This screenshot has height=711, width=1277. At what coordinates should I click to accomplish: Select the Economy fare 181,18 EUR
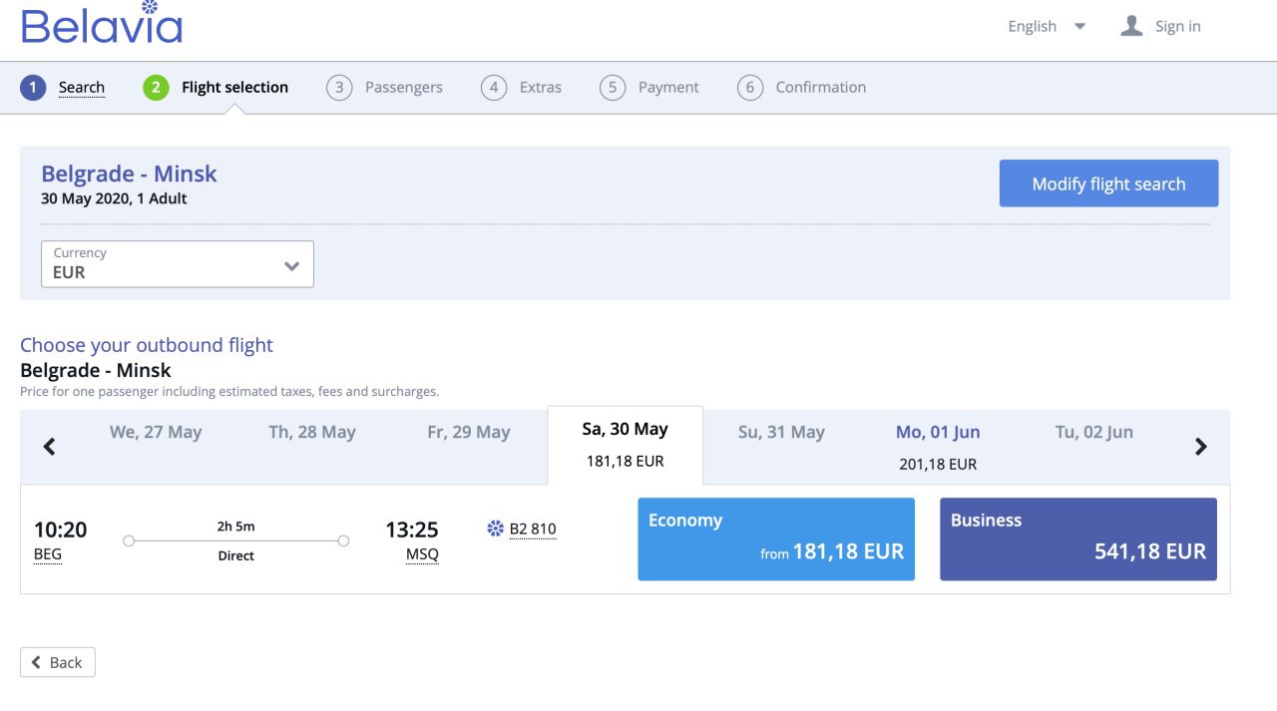point(776,539)
